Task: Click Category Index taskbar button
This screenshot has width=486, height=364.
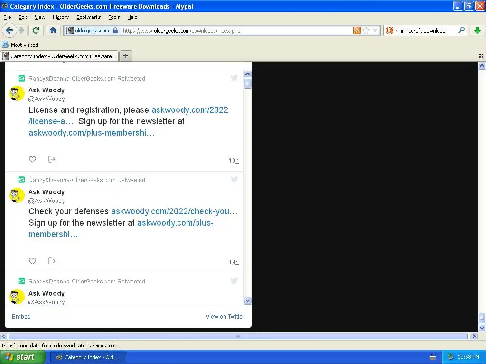Action: 88,357
